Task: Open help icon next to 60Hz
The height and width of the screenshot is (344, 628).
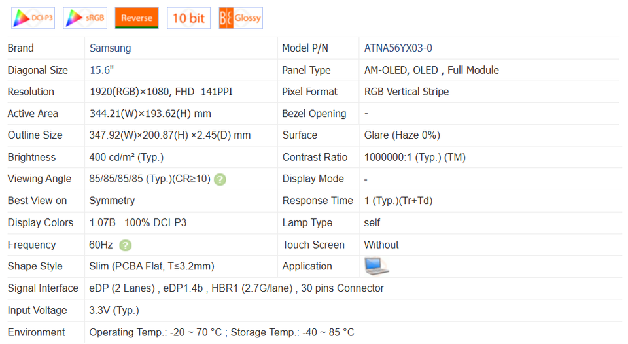Action: coord(126,245)
